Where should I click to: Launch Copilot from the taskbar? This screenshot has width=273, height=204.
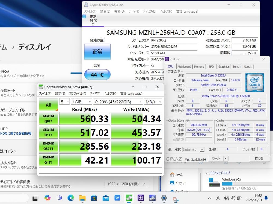pyautogui.click(x=47, y=198)
